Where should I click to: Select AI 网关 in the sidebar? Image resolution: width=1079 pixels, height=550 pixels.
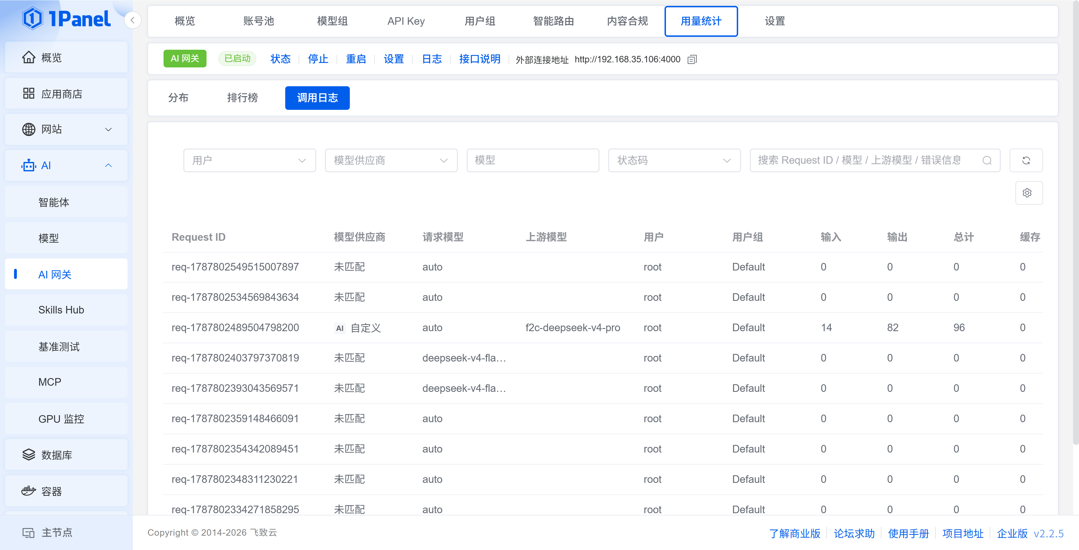[66, 274]
